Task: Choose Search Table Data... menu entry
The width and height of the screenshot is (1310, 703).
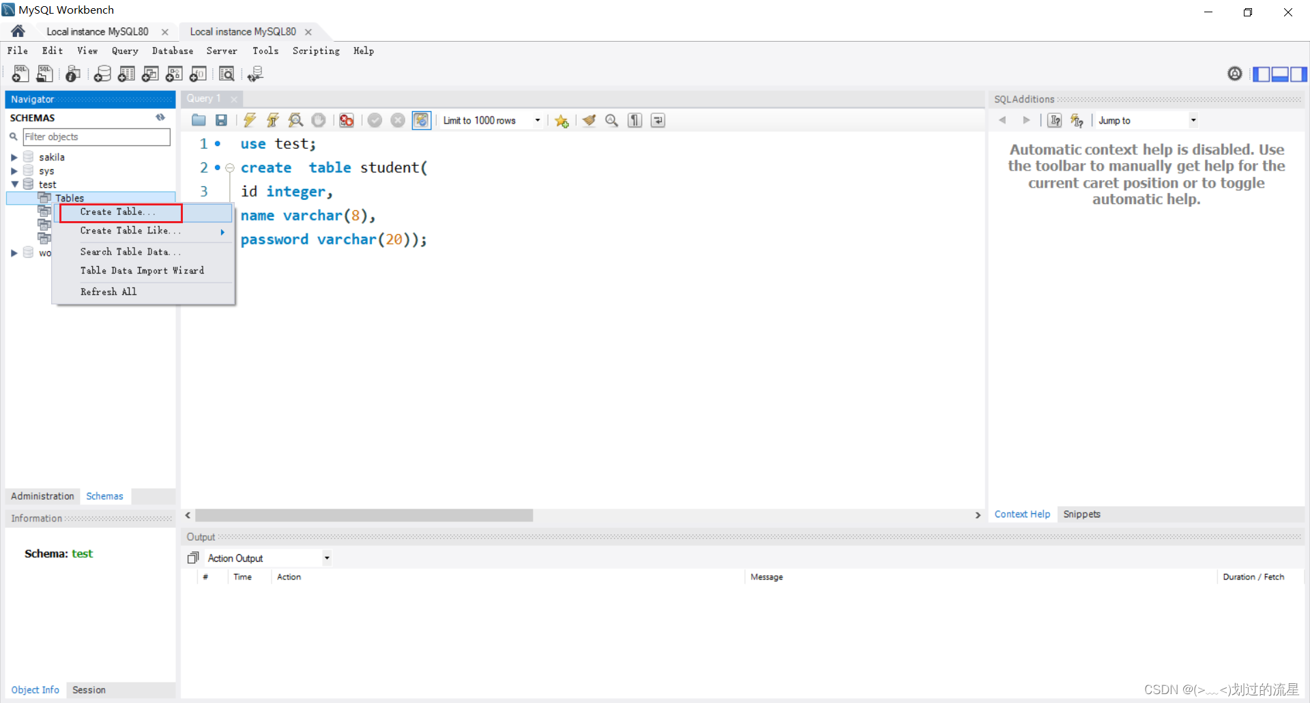Action: click(x=144, y=252)
